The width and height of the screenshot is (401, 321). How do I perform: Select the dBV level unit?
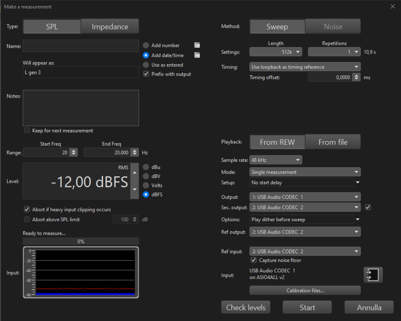coord(146,176)
